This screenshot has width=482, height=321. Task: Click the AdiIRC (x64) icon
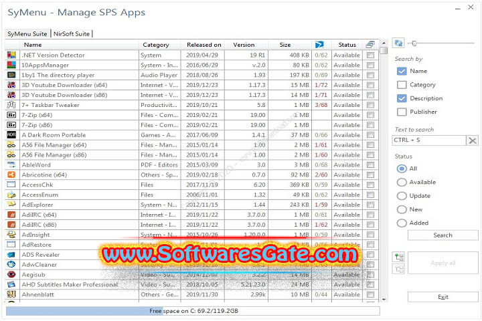click(11, 215)
